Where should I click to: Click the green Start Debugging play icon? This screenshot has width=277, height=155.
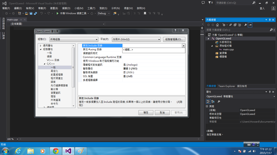point(57,13)
